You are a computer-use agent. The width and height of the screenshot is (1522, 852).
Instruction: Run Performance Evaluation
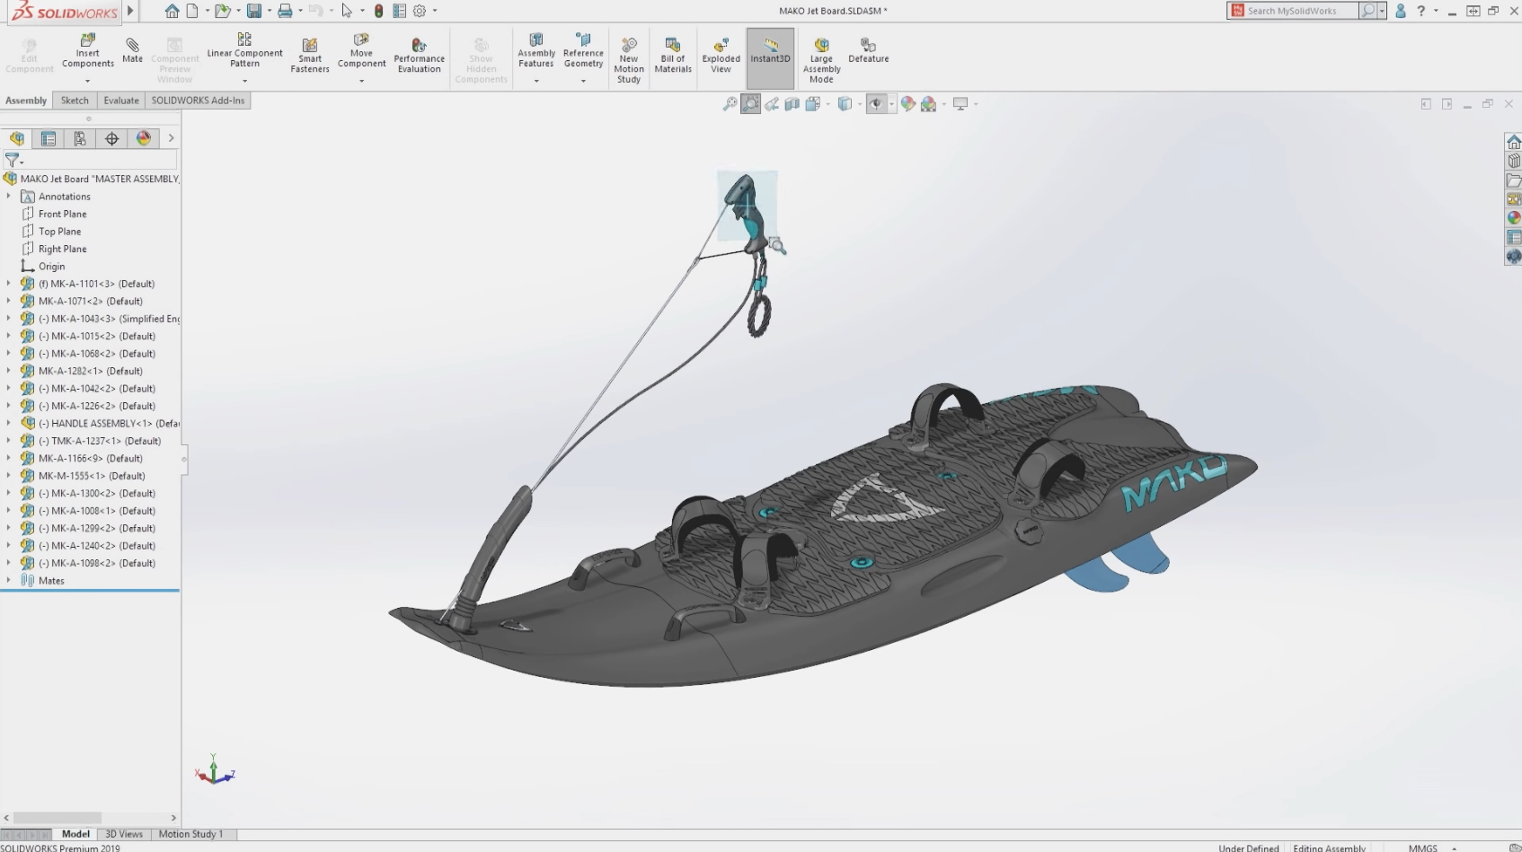click(419, 54)
